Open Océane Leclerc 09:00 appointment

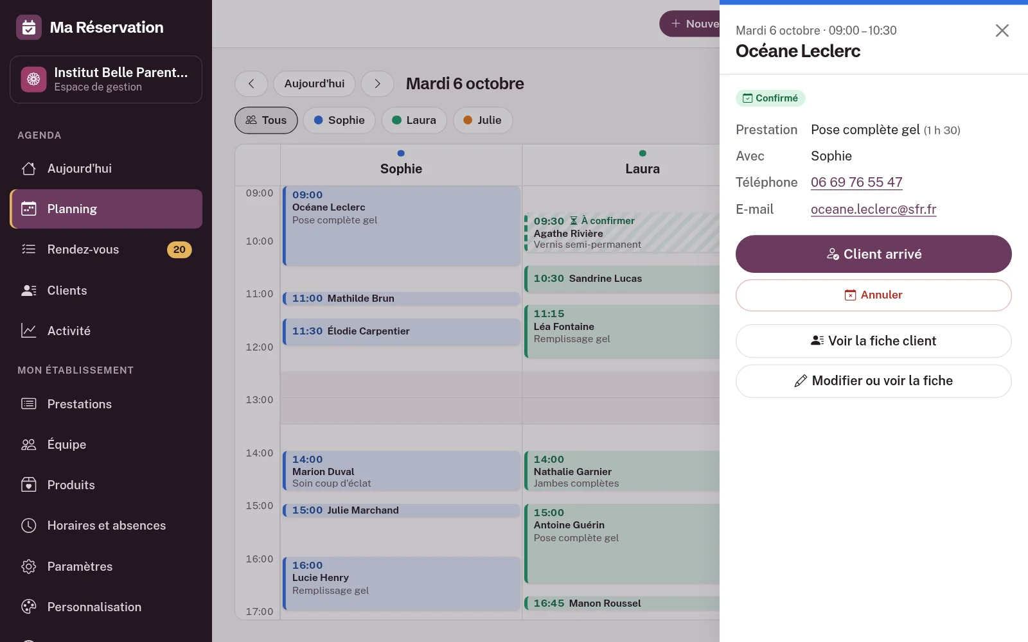[x=402, y=226]
